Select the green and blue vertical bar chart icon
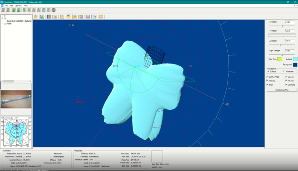The image size is (298, 171). (95, 17)
